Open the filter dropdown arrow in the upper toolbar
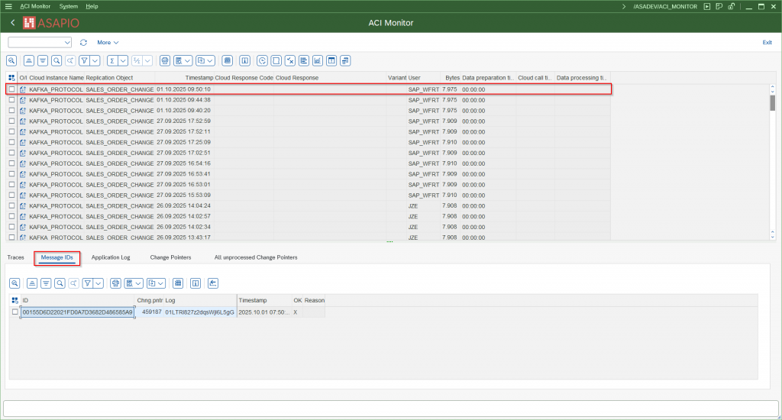The height and width of the screenshot is (420, 782). coord(96,60)
